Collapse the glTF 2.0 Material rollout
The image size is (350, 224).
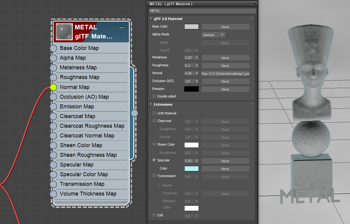click(x=151, y=19)
